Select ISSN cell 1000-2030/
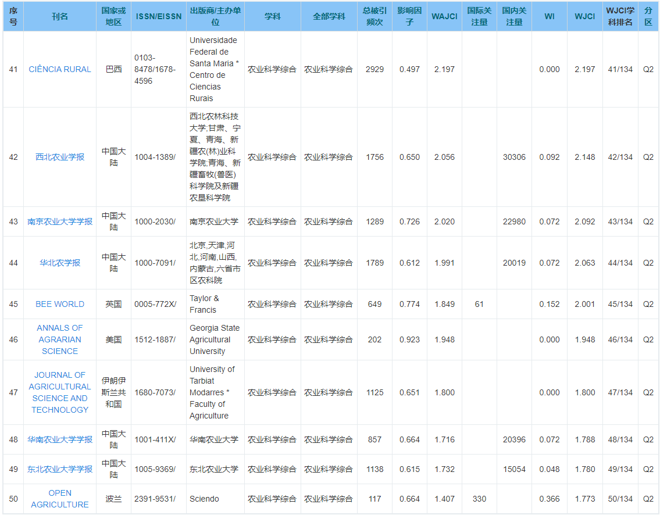The height and width of the screenshot is (515, 660). pos(159,221)
